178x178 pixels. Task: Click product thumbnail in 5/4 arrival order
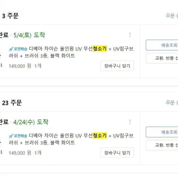[x=1, y=59]
